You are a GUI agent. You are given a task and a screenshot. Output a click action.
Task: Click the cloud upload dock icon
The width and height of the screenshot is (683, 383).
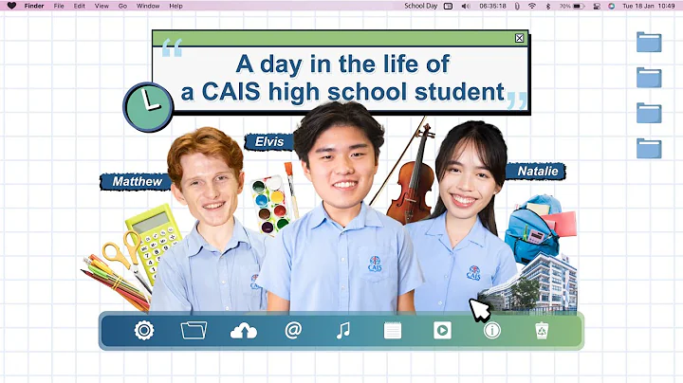pos(244,331)
